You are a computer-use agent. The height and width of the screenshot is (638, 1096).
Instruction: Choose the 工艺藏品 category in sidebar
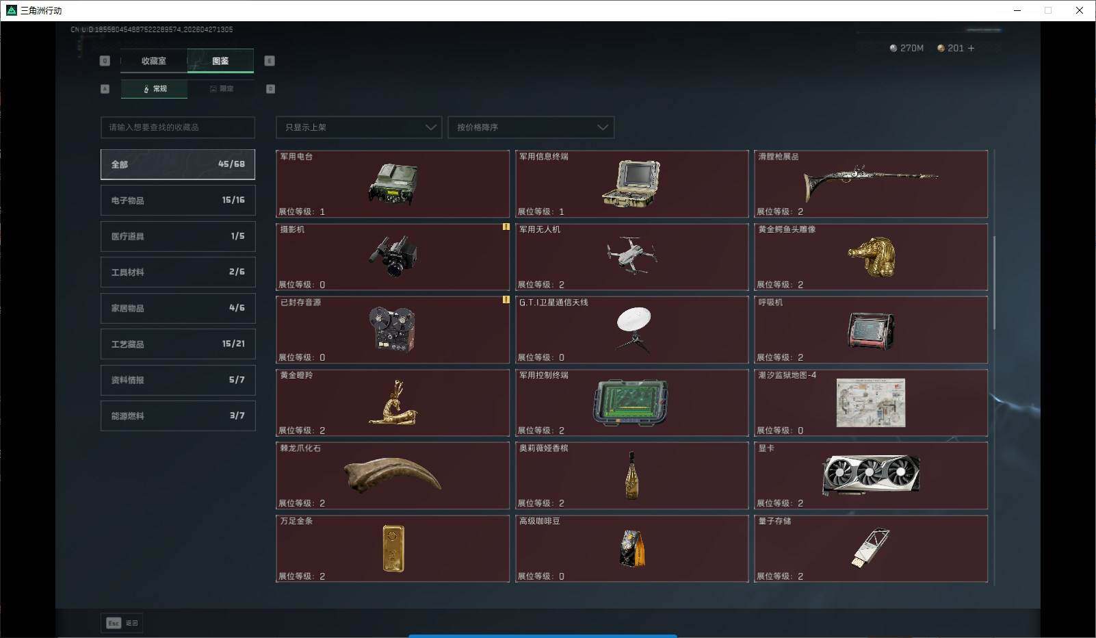[x=178, y=344]
